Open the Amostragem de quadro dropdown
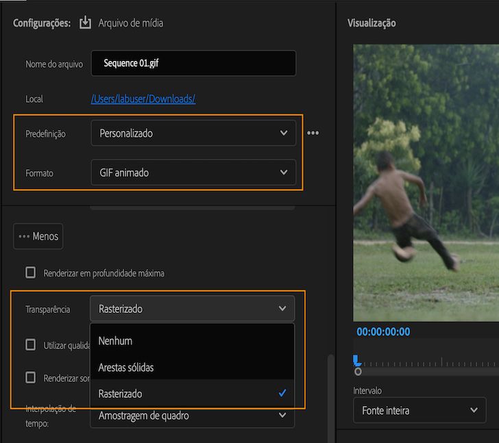This screenshot has width=499, height=443. click(192, 416)
